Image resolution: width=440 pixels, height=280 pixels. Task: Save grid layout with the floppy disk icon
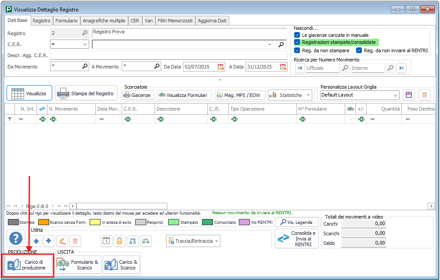pyautogui.click(x=409, y=95)
